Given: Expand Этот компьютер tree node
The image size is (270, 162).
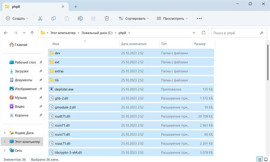Looking at the screenshot, I should click(5, 142).
